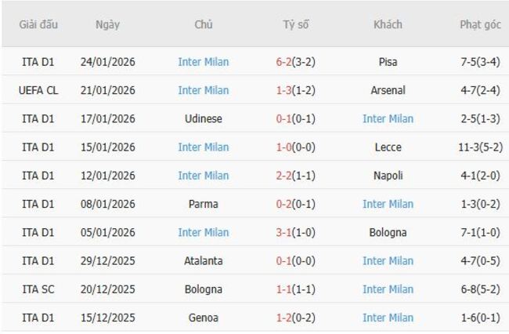Click Inter Milan in the Parma match row

click(388, 204)
